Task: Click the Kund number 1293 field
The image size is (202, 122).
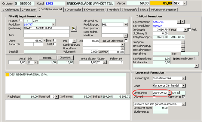Action: click(55, 4)
